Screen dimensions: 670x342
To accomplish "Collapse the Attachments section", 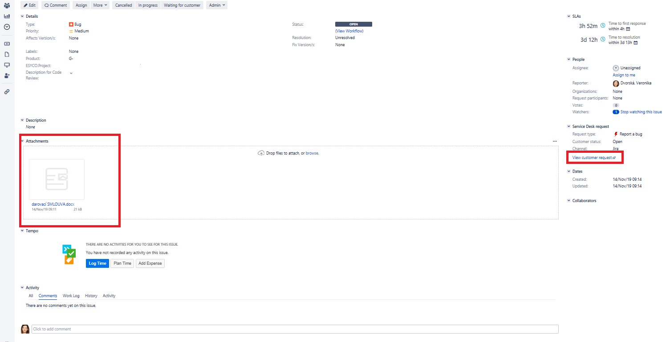I will click(22, 141).
